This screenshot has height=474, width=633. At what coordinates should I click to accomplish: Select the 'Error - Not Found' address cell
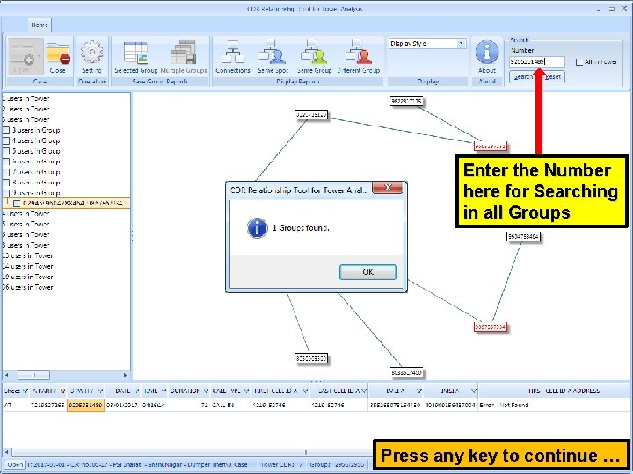pos(555,405)
